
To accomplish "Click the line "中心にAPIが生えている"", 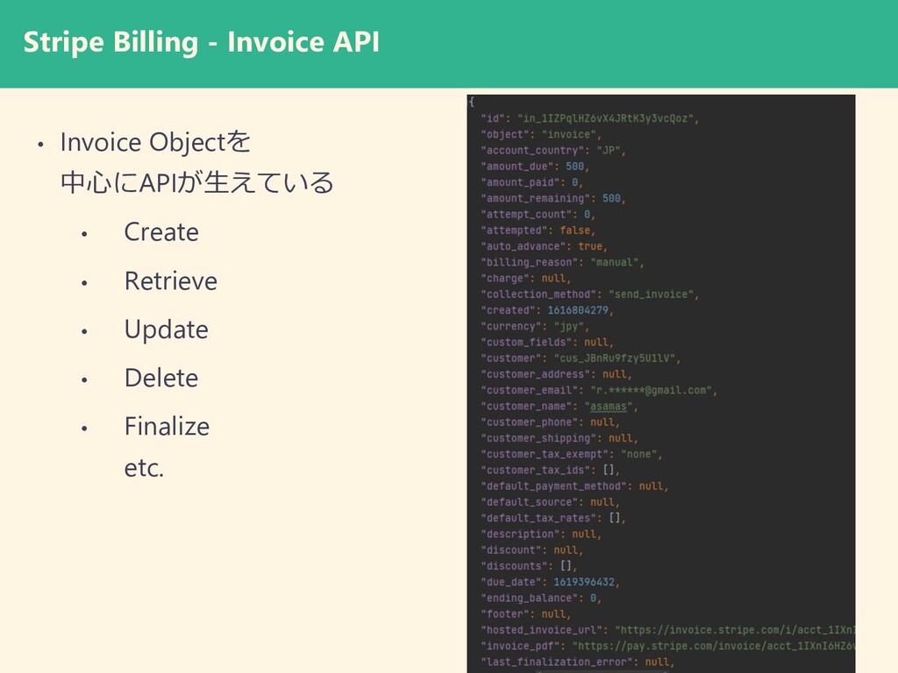I will click(x=197, y=182).
